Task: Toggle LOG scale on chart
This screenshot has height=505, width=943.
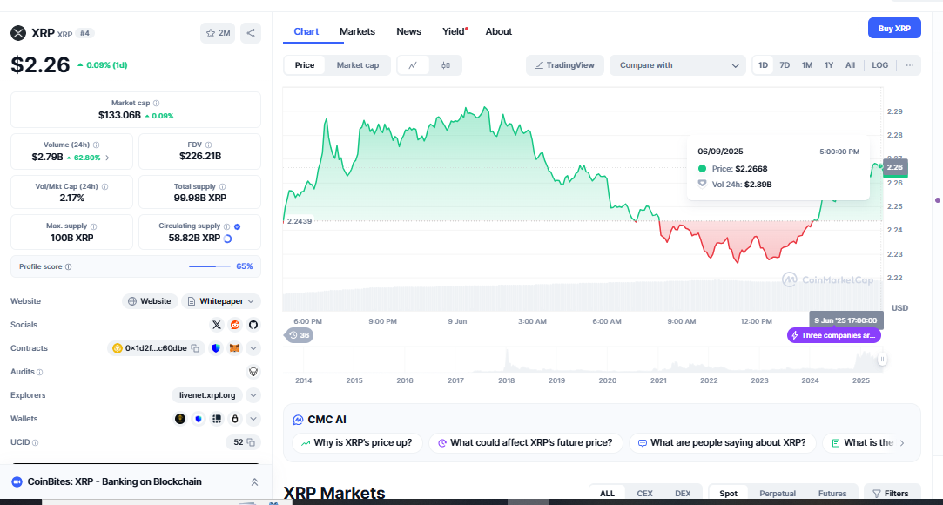Action: [879, 65]
